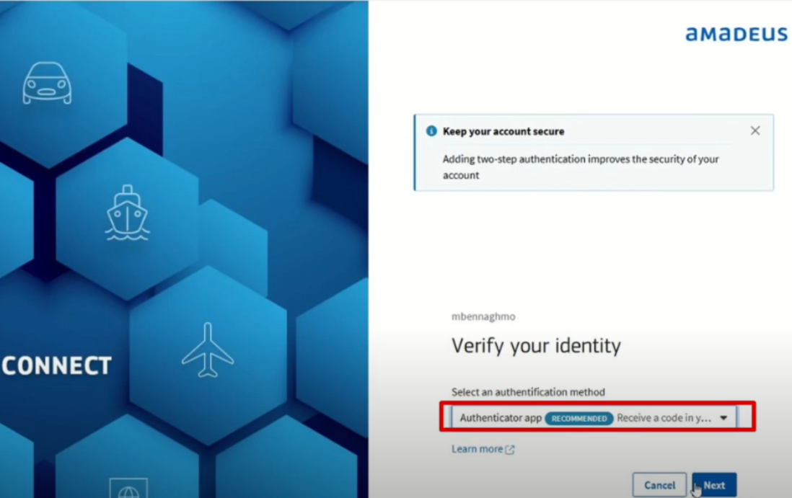Screen dimensions: 792x498
Task: Click the ship icon in the hexagon
Action: (127, 213)
